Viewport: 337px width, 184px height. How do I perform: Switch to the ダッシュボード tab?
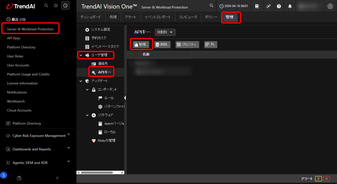[91, 17]
